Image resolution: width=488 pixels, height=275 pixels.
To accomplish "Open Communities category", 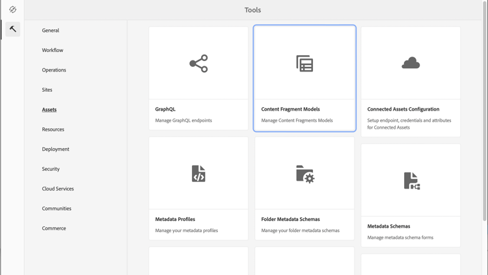I will coord(57,209).
